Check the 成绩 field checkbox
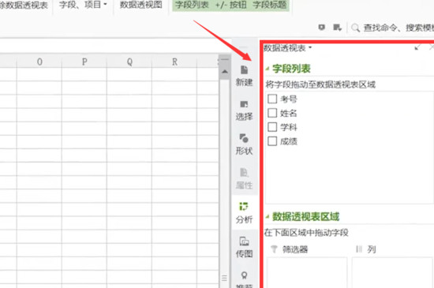The height and width of the screenshot is (288, 434). coord(272,141)
